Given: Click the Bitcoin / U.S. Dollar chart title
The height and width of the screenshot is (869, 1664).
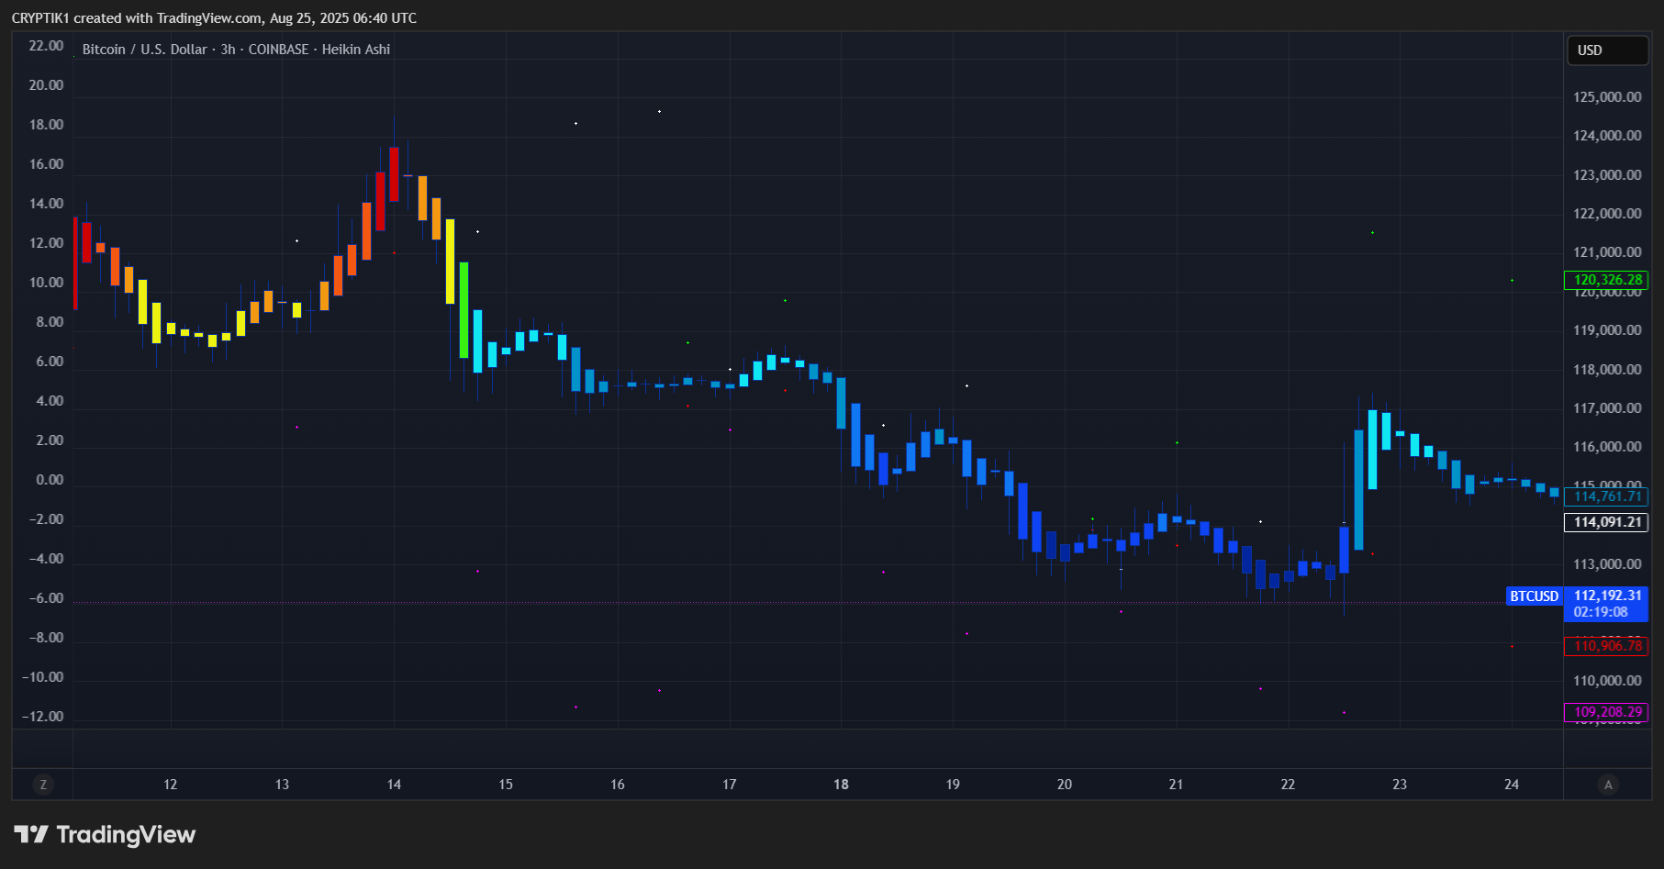Looking at the screenshot, I should [236, 50].
